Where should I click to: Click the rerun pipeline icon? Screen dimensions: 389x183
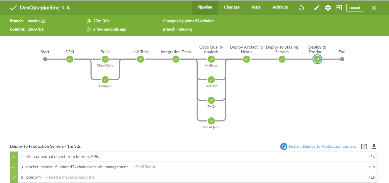[301, 8]
